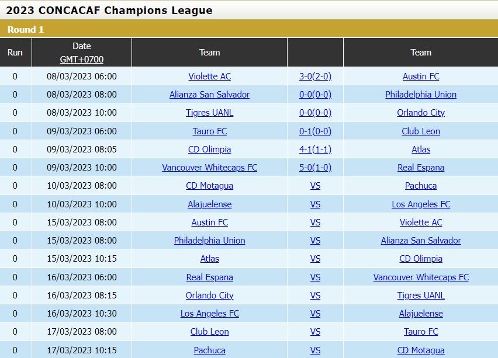This screenshot has height=358, width=498.
Task: Check the CD Olimpia 4-1(1-1) result
Action: coord(314,150)
